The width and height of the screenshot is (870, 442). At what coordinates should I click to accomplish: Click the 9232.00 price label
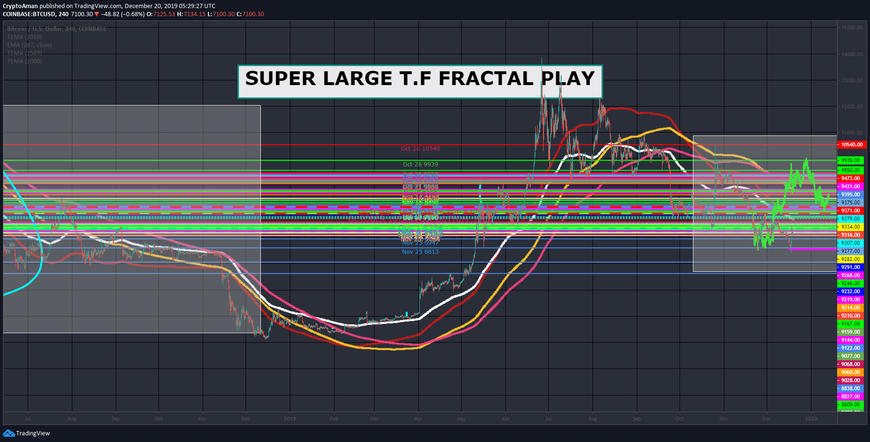[x=850, y=291]
